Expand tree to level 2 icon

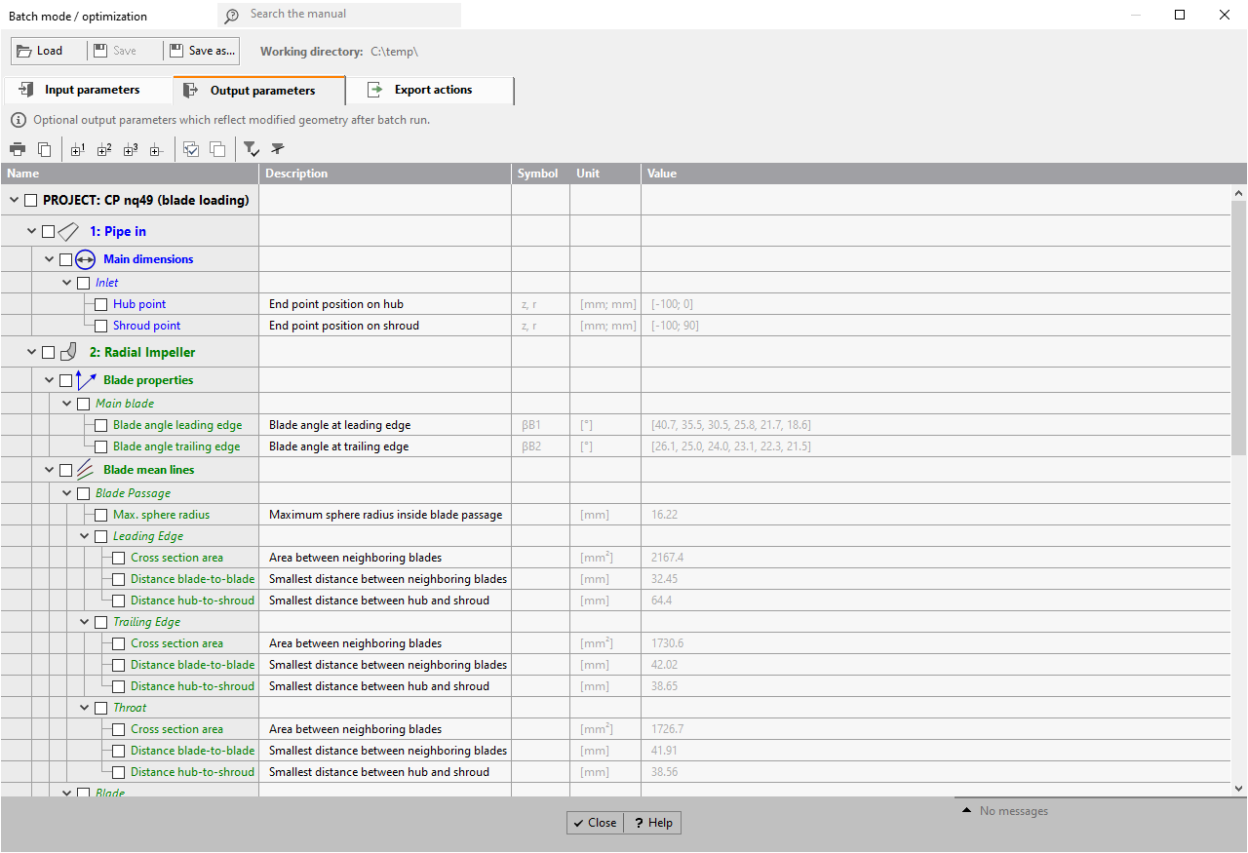point(104,149)
